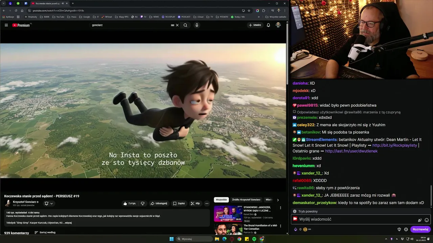Open the Krzysztof Gonciarz channel avatar

8,203
